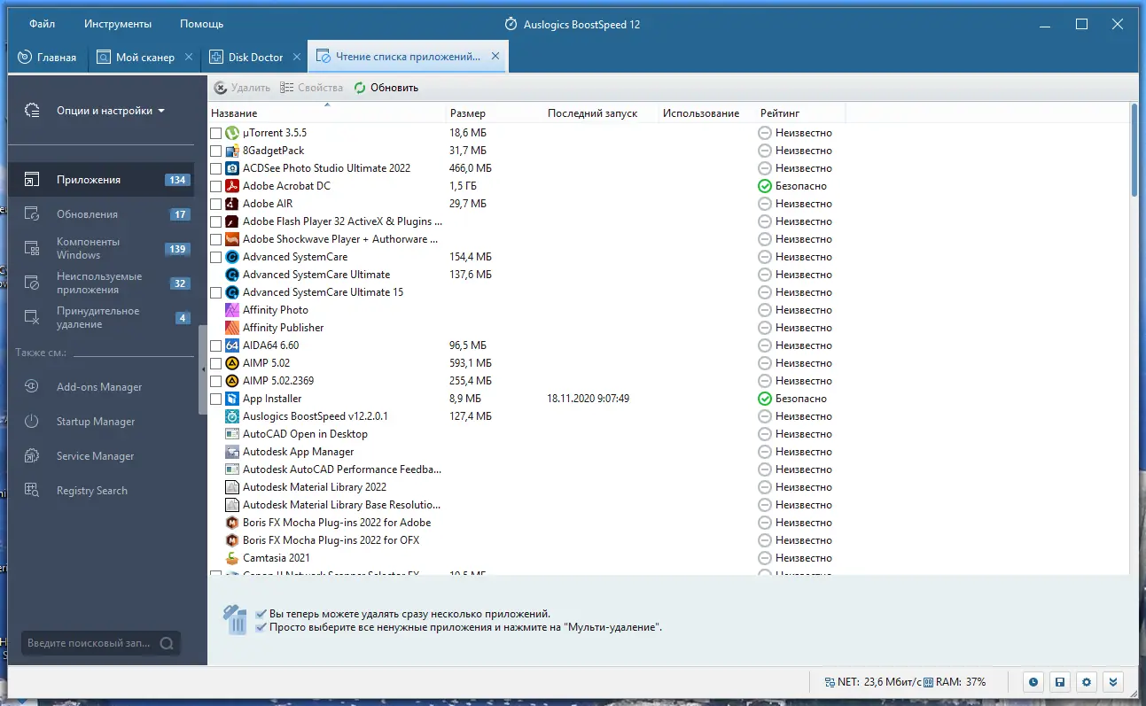Screen dimensions: 1146x706
Task: Click the clock icon in the status bar
Action: (x=1033, y=682)
